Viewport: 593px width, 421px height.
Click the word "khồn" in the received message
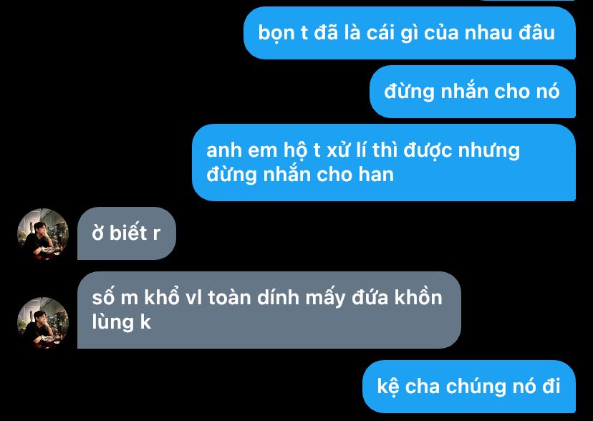(419, 297)
